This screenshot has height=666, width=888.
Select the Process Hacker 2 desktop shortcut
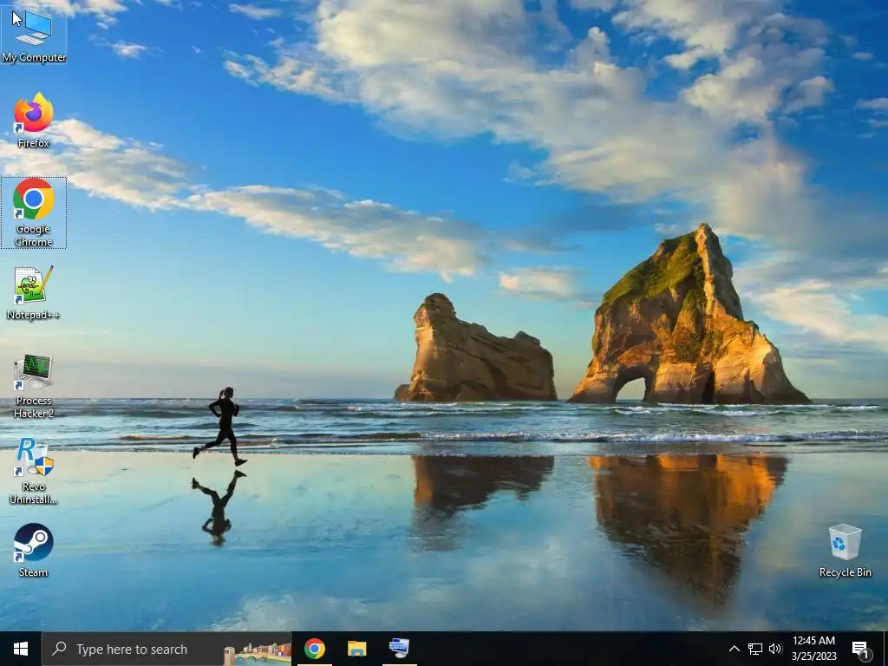[x=34, y=386]
